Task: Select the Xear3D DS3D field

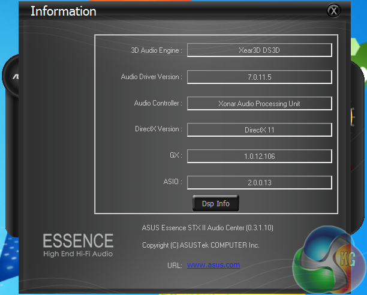Action: coord(259,50)
